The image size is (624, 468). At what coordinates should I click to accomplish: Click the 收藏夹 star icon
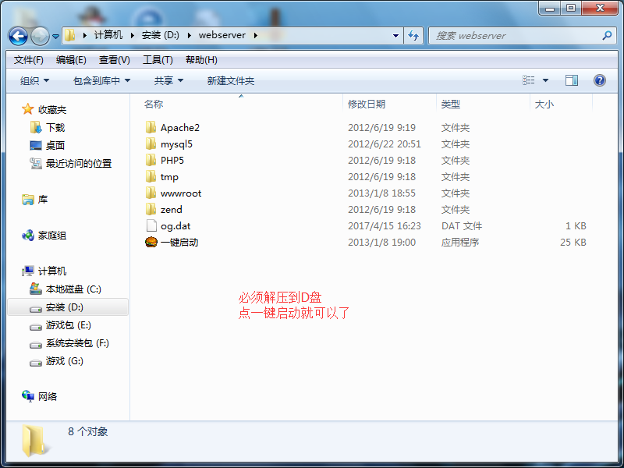(x=27, y=109)
